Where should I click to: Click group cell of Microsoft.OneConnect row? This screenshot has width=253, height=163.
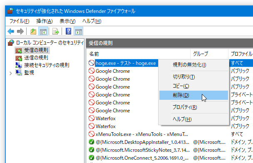pos(209,158)
